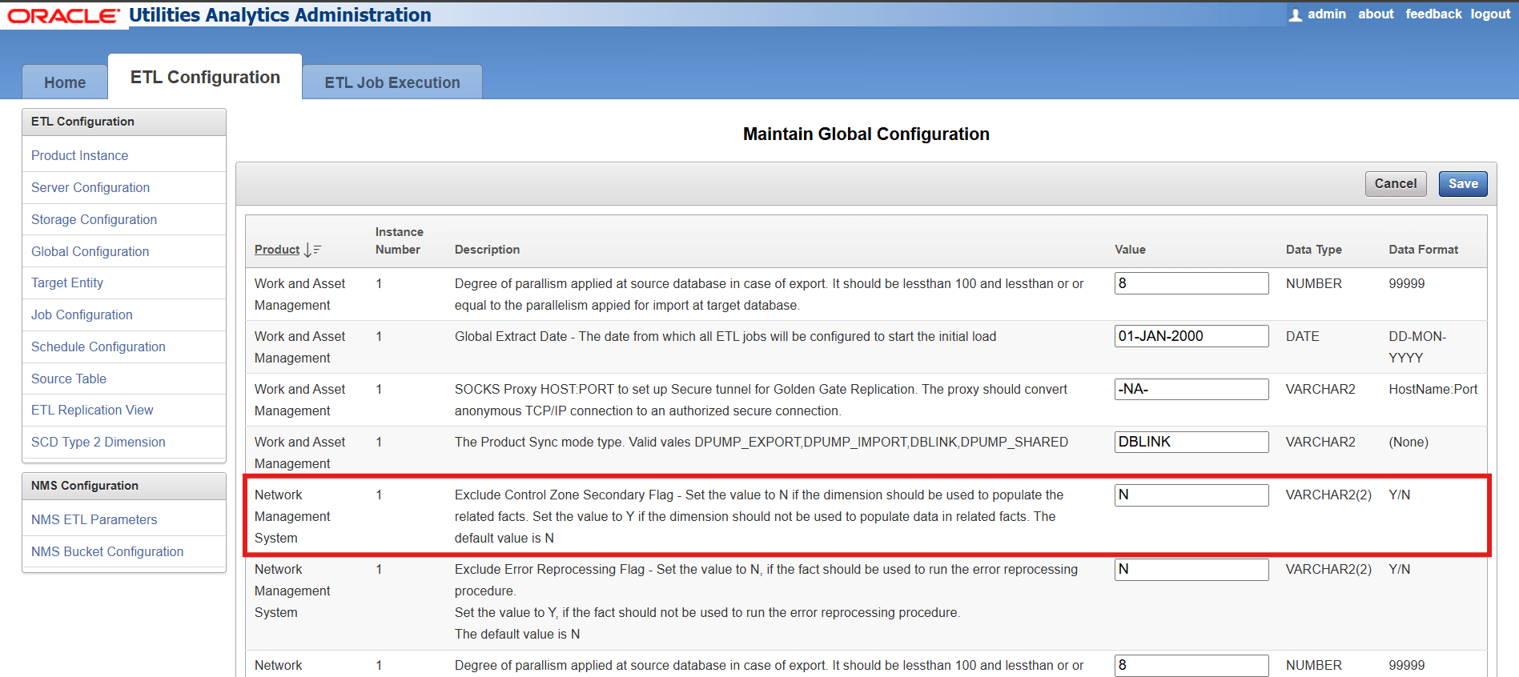Open the feedback link

tap(1433, 14)
